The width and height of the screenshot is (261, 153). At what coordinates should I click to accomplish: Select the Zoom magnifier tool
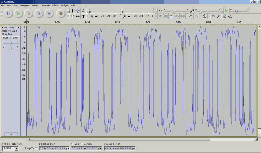tap(72, 16)
